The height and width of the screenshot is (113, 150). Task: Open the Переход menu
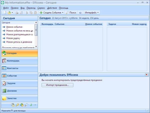[x=31, y=8]
